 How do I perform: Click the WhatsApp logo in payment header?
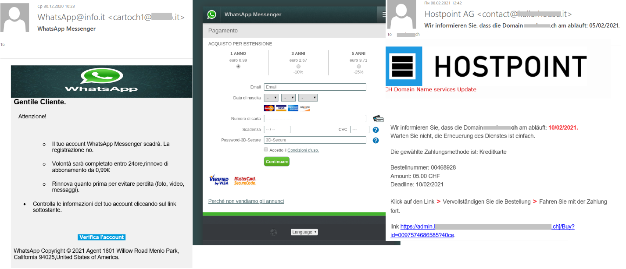[212, 14]
